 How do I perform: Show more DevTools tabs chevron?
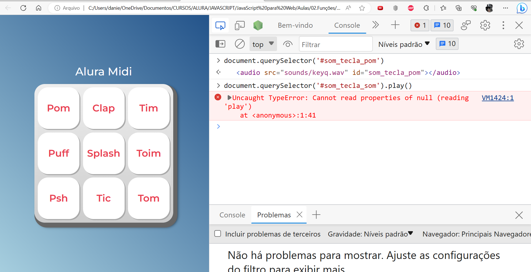click(376, 25)
